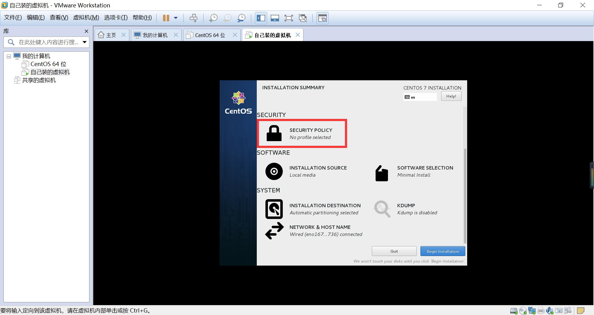Image resolution: width=594 pixels, height=315 pixels.
Task: Open the 选项卡(T) menu
Action: point(116,18)
